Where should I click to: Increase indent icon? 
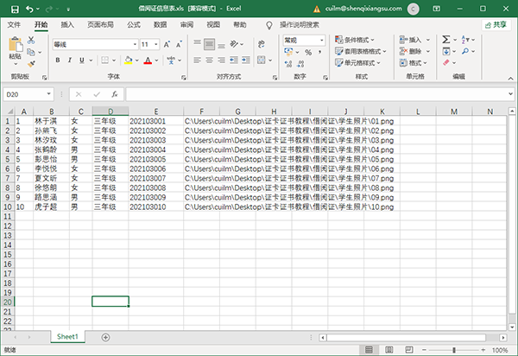click(246, 60)
